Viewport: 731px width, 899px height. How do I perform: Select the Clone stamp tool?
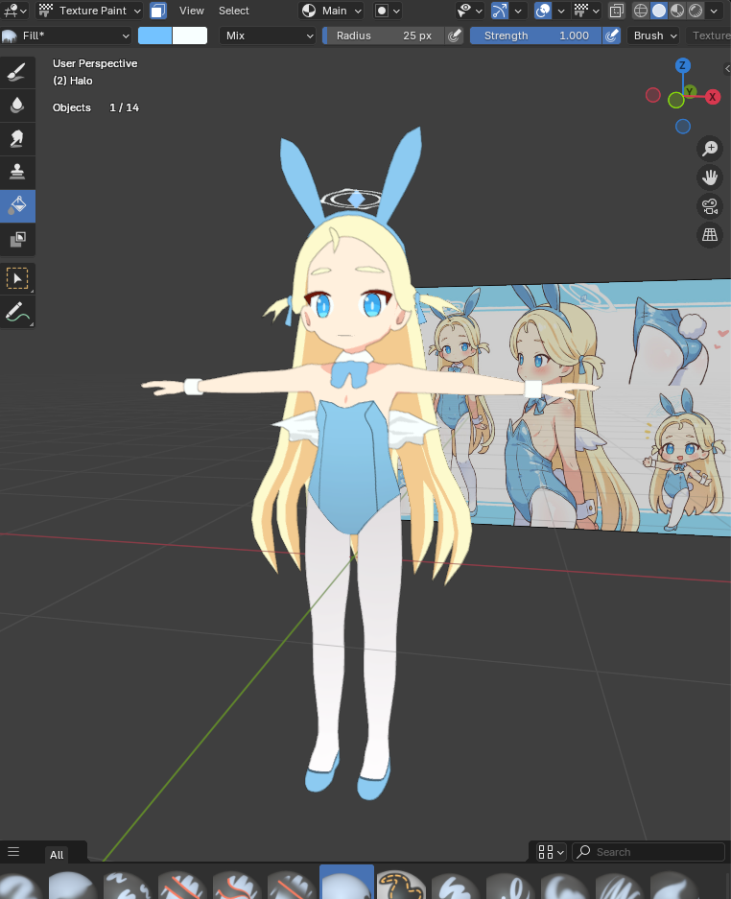(17, 172)
